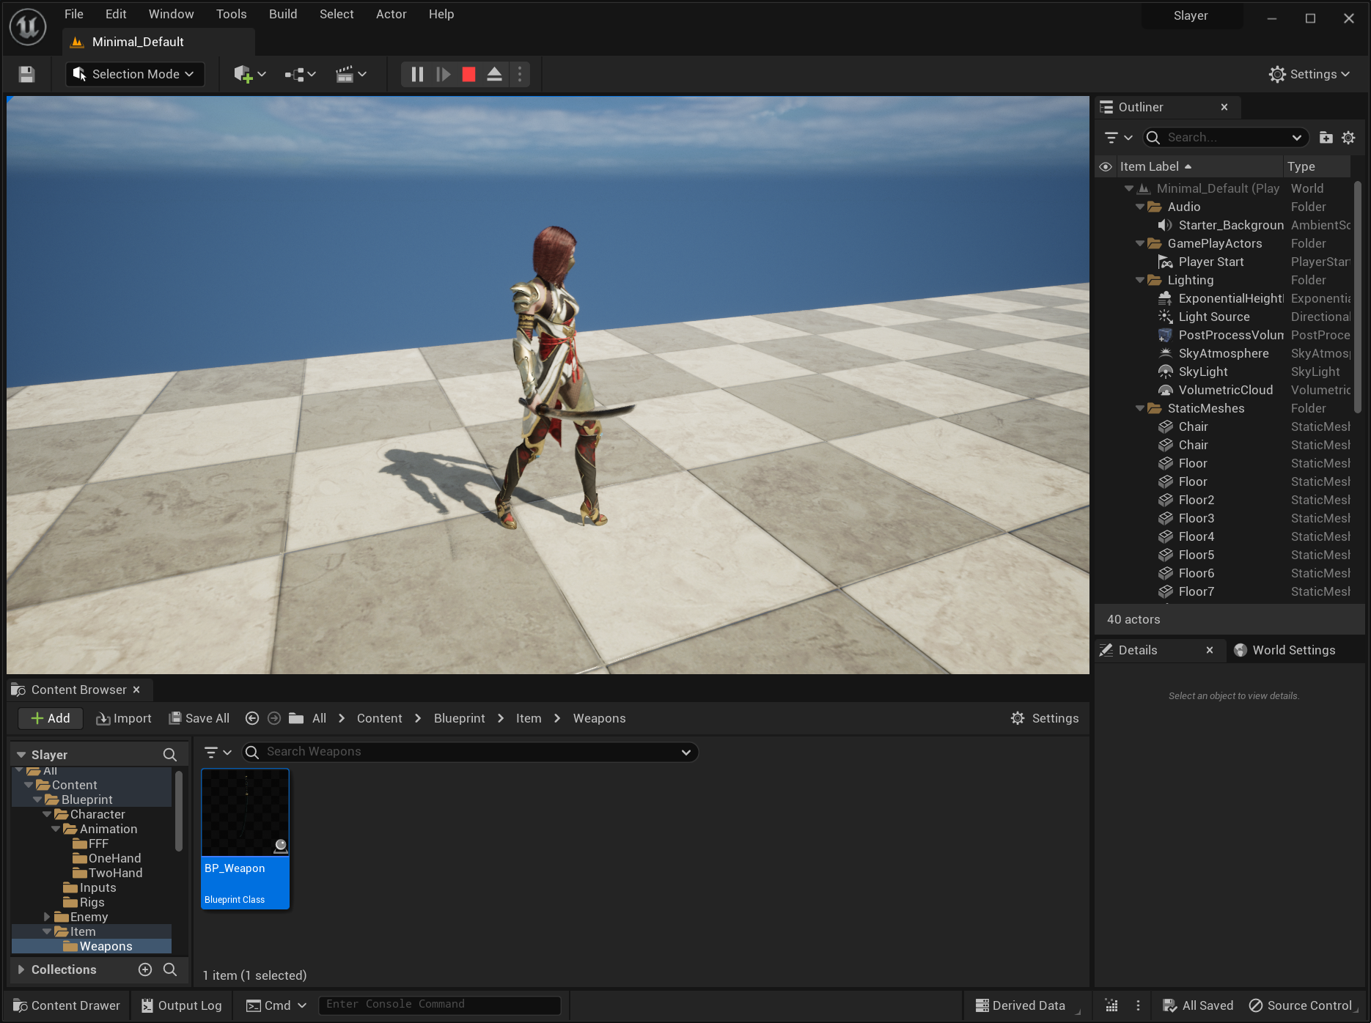The height and width of the screenshot is (1023, 1371).
Task: Click the Search Weapons field
Action: pyautogui.click(x=469, y=752)
